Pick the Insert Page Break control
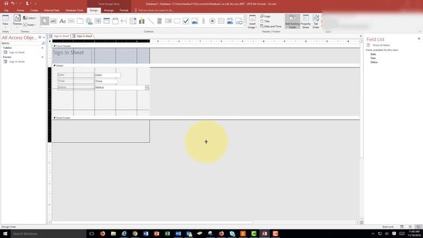Viewport: 423px width, 238px height. [124, 21]
